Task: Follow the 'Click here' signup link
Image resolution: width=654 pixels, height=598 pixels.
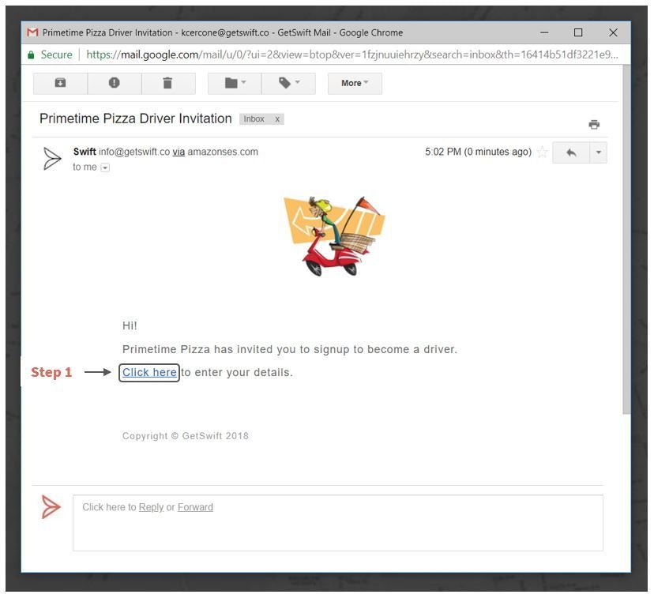Action: pos(149,372)
